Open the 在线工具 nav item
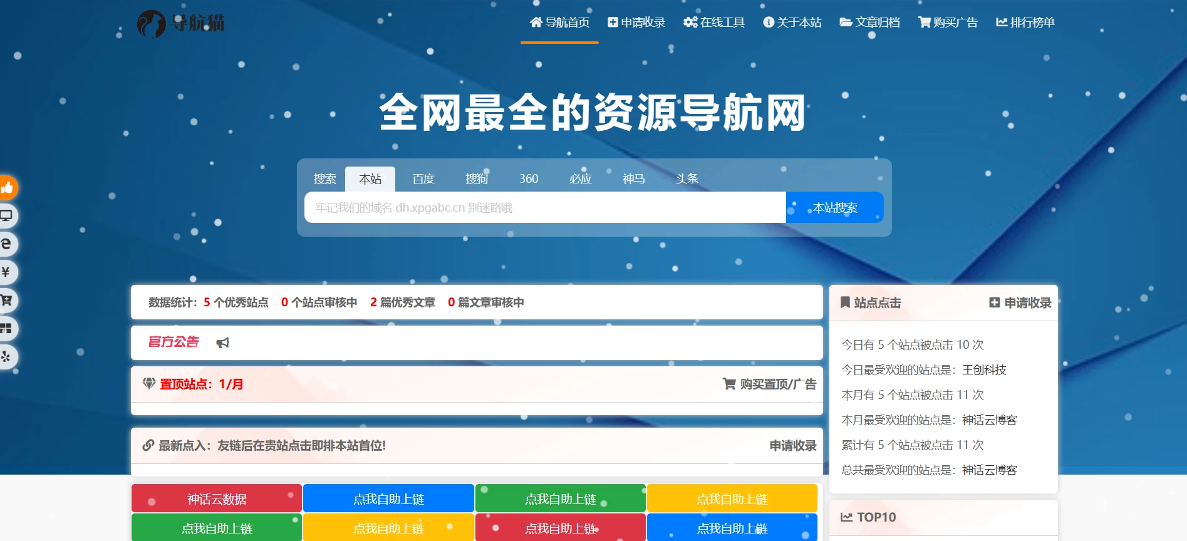The image size is (1187, 541). coord(714,23)
